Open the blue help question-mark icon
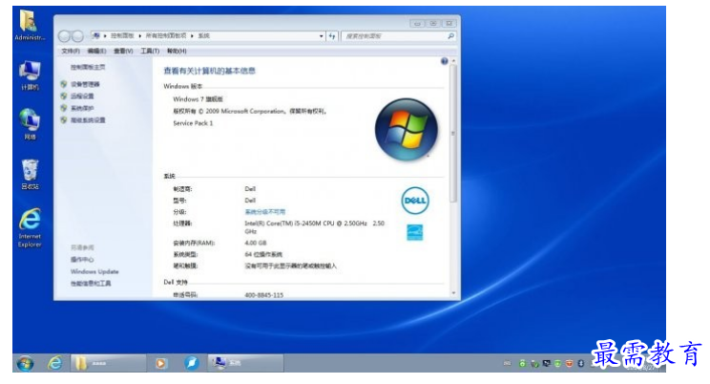The height and width of the screenshot is (384, 710). (x=444, y=61)
